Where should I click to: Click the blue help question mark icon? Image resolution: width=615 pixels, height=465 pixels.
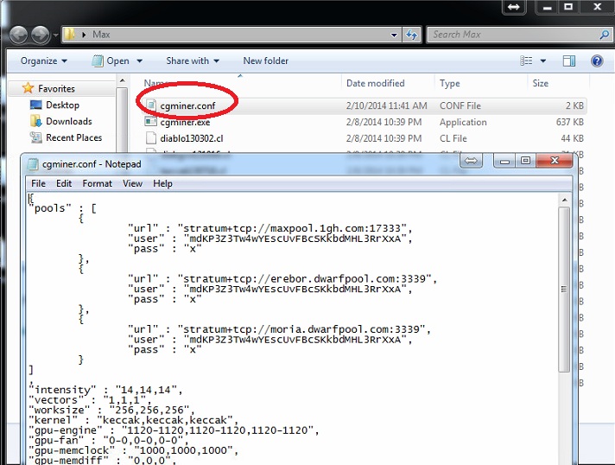[597, 61]
